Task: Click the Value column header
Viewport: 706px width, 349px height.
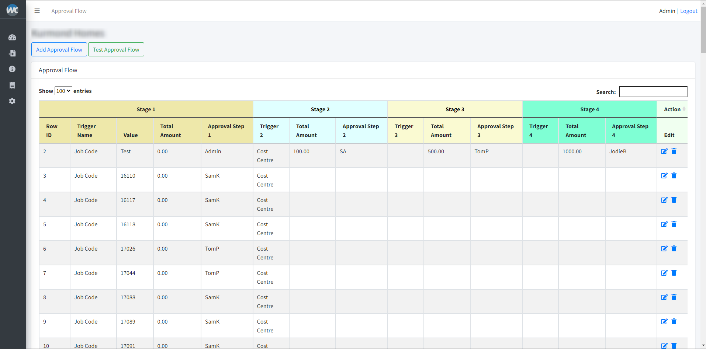Action: coord(135,130)
